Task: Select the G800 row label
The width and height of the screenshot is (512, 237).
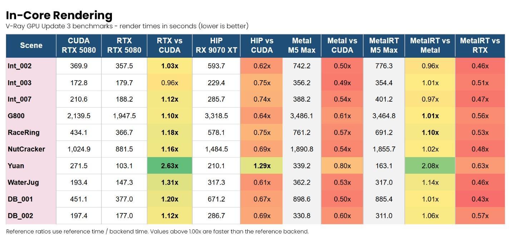Action: (x=16, y=116)
